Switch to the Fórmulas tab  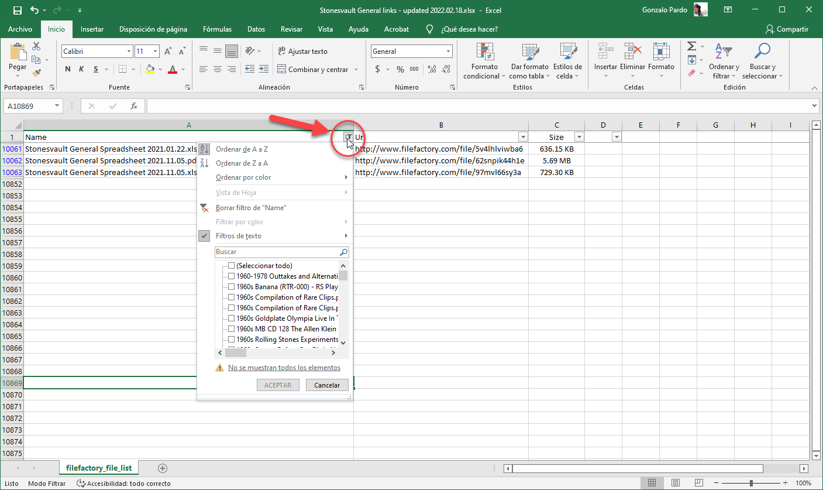(x=217, y=29)
